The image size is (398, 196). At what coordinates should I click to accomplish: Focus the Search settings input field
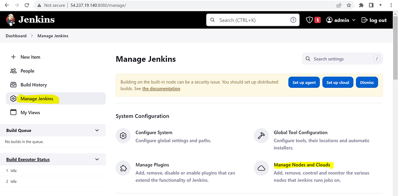coord(342,59)
